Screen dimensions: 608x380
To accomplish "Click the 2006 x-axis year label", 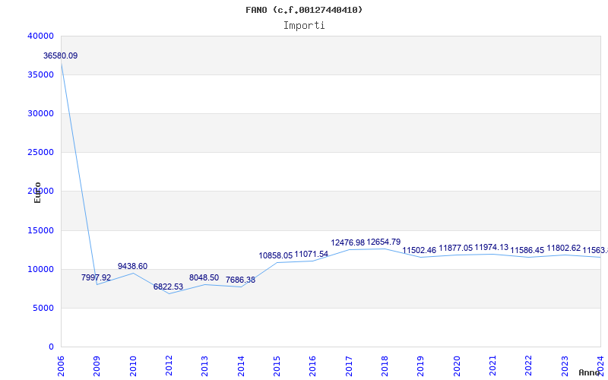I will click(62, 366).
